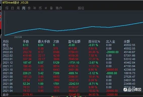Screen dimensions: 143x97
Task: Select the 2022.04 month row
Action: pos(8,48)
